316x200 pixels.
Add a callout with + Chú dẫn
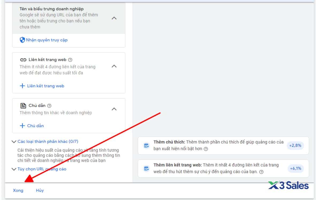tap(32, 126)
